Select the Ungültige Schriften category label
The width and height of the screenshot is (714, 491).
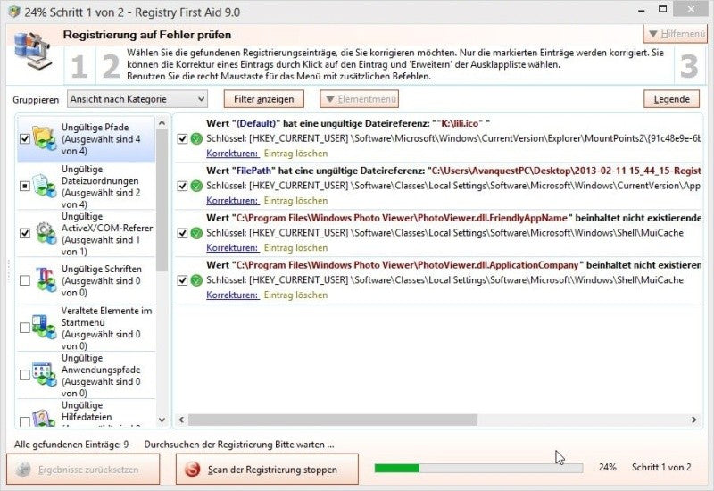(x=101, y=280)
